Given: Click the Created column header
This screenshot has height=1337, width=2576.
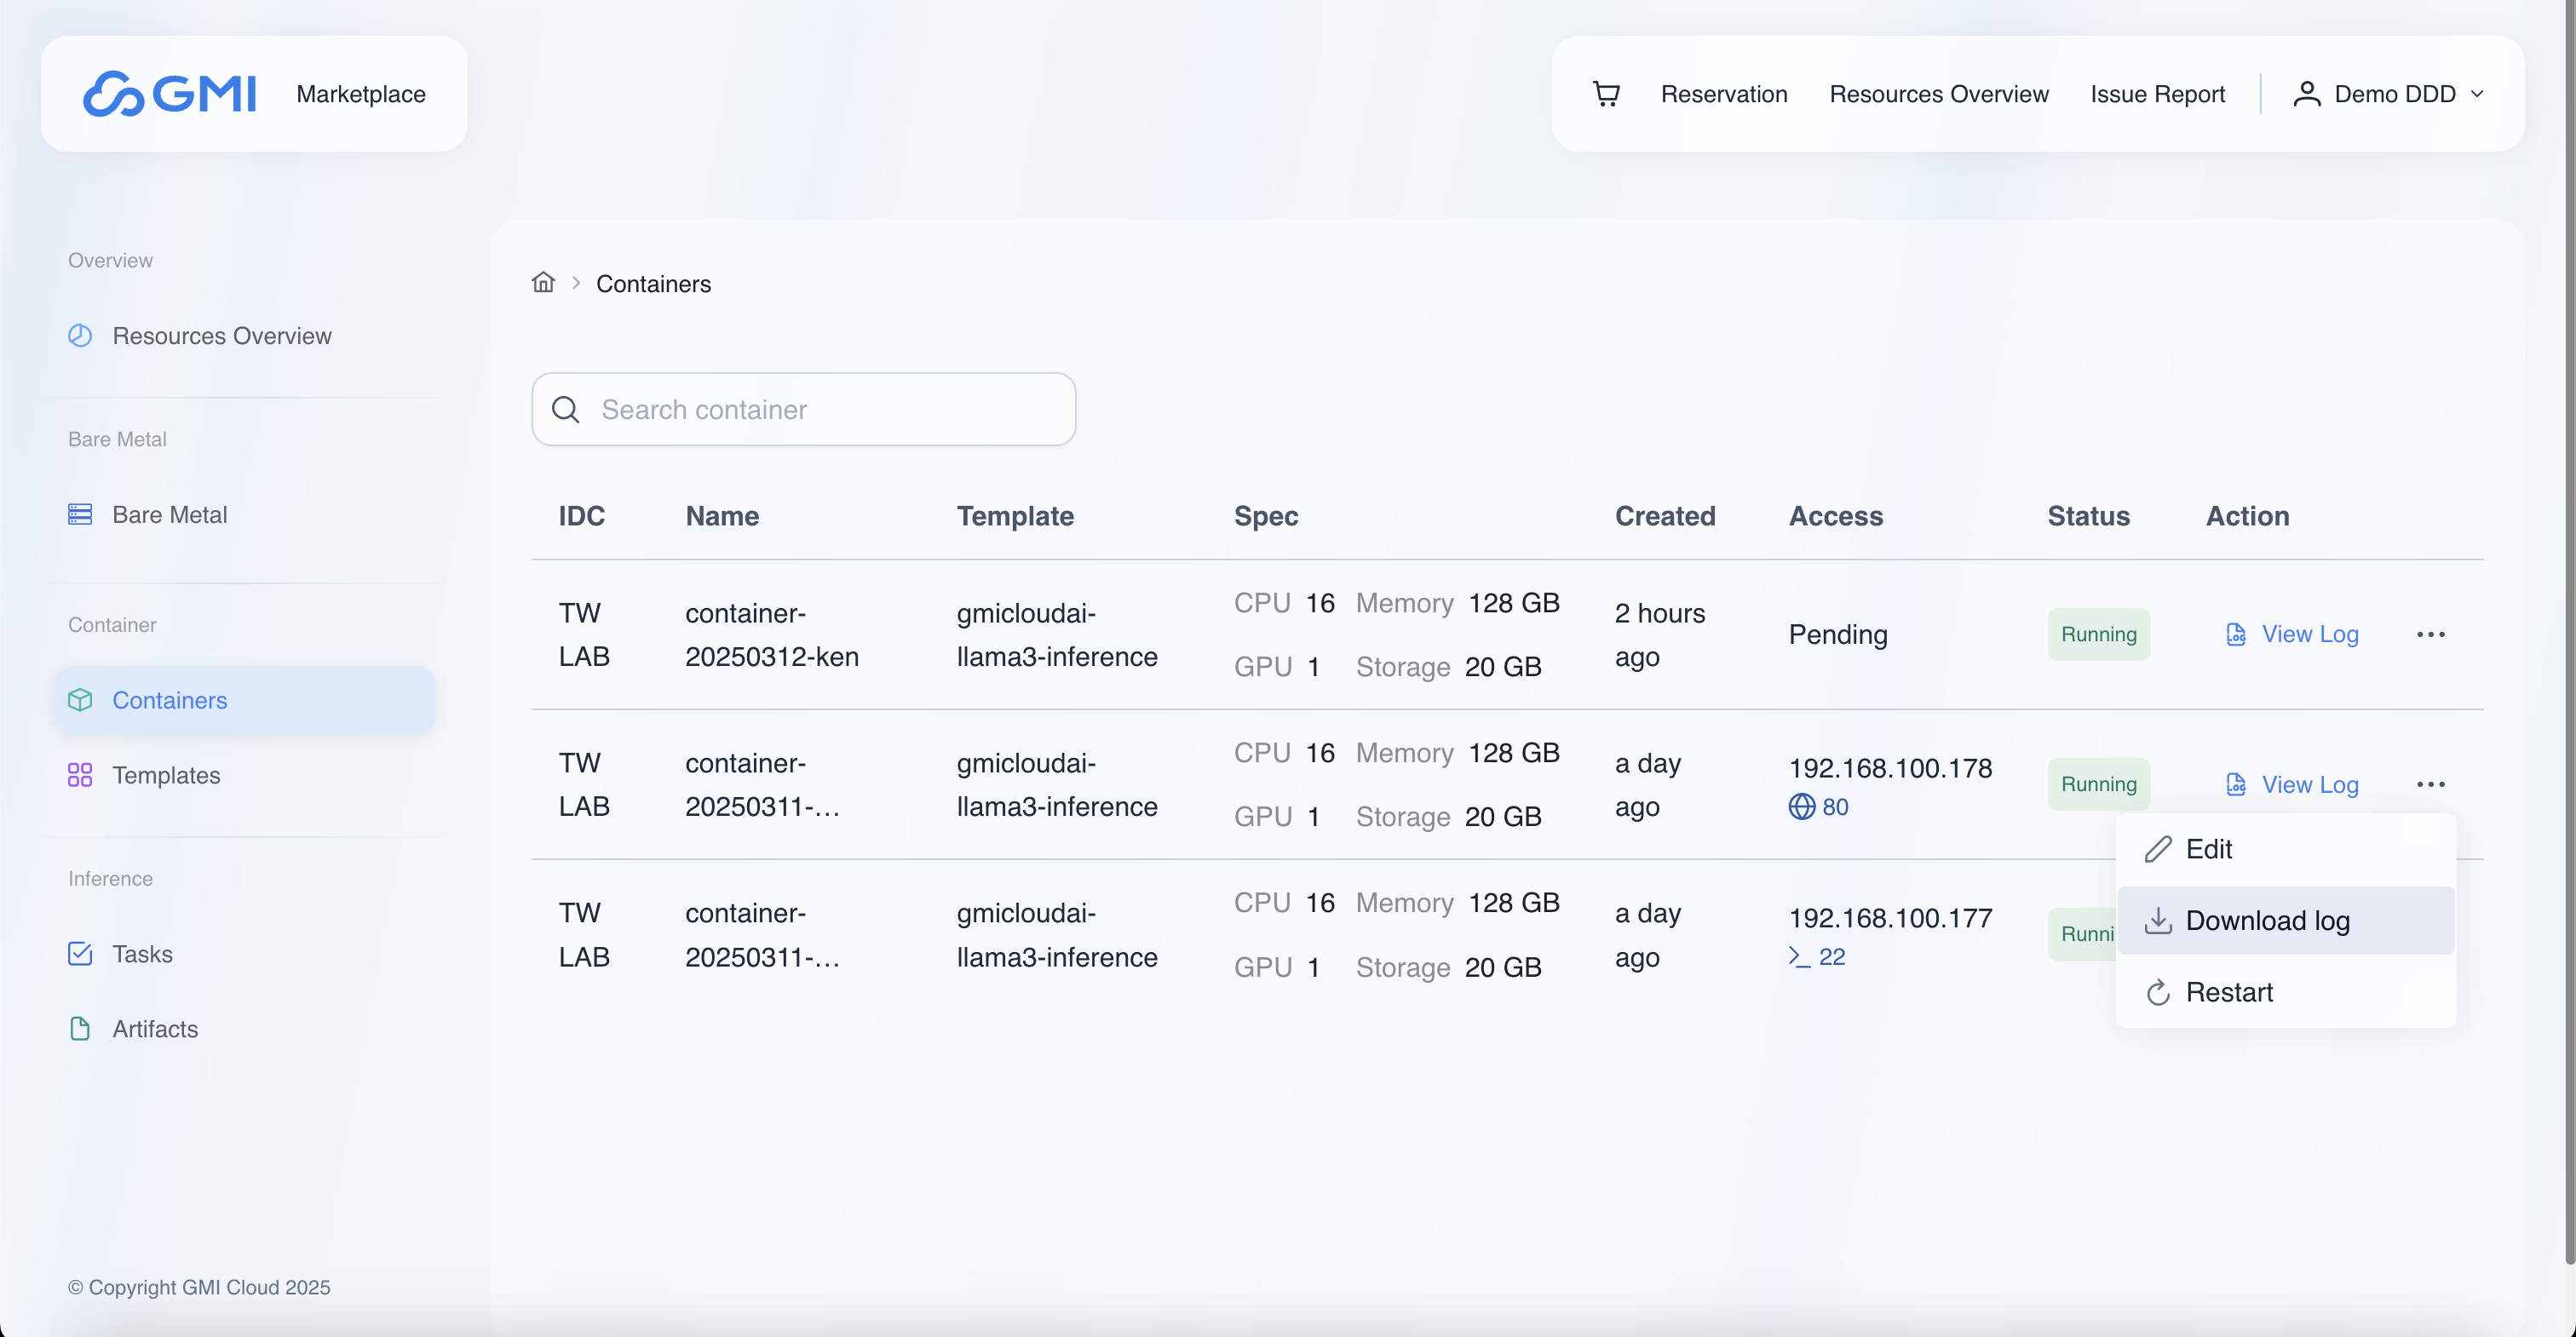Looking at the screenshot, I should 1665,515.
